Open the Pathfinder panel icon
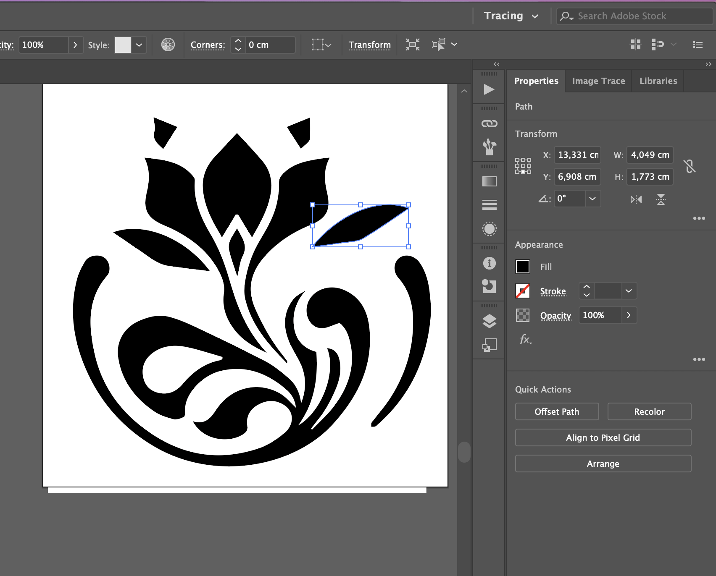This screenshot has width=716, height=576. click(x=489, y=287)
